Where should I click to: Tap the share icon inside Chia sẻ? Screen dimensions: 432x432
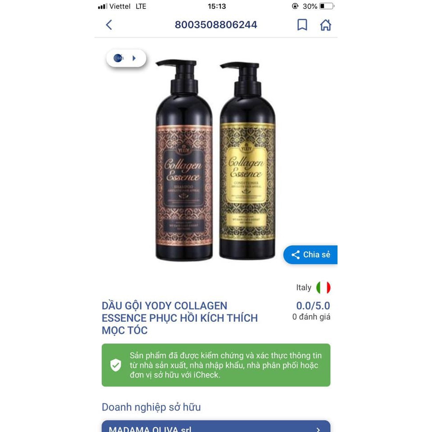[x=296, y=255]
